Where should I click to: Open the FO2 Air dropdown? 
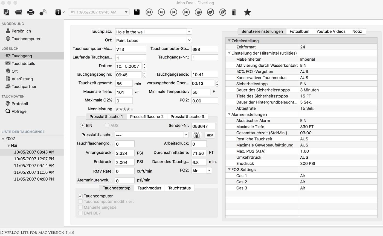[x=209, y=170]
